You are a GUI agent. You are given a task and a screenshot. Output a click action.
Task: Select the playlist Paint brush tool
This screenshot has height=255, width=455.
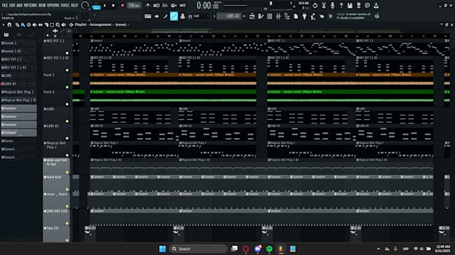pos(23,25)
